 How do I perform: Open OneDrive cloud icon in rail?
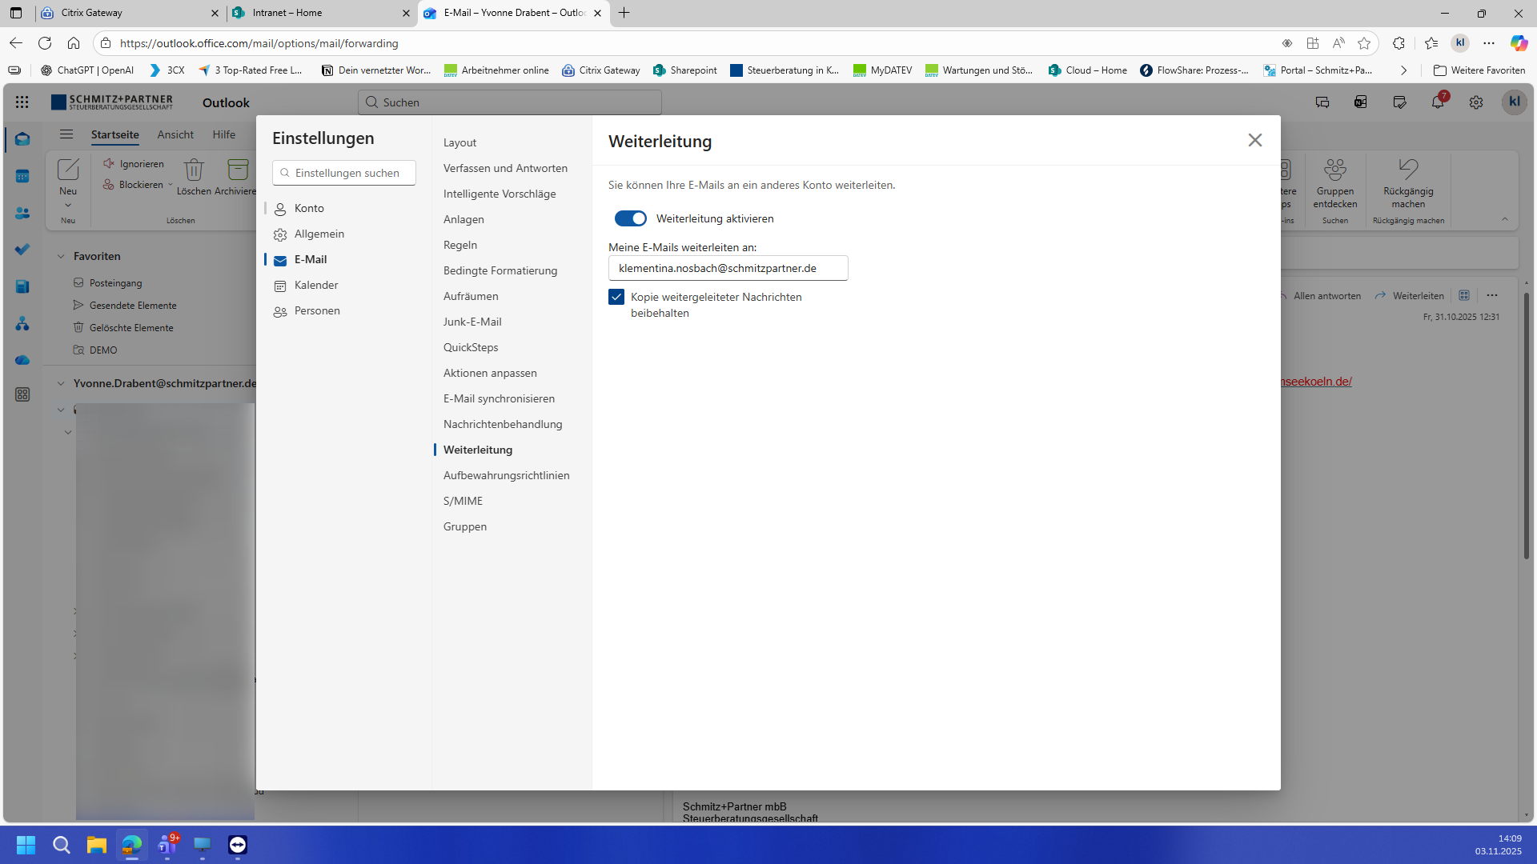22,360
